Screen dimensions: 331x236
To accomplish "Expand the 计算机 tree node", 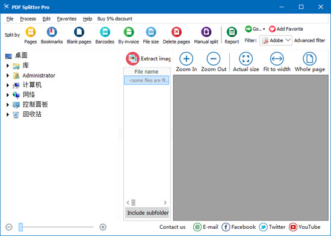I will [8, 85].
